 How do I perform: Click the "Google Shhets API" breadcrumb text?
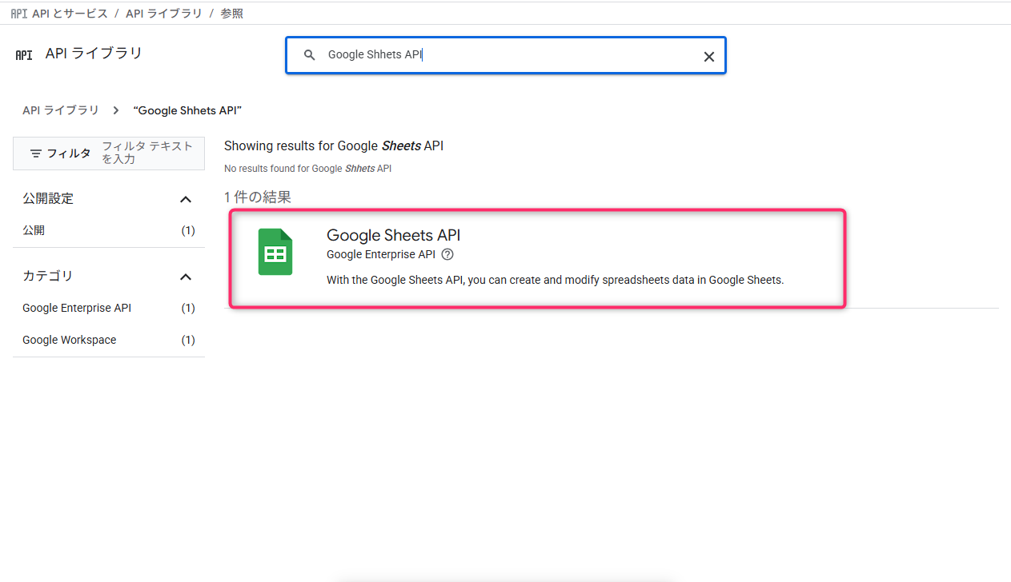point(187,110)
